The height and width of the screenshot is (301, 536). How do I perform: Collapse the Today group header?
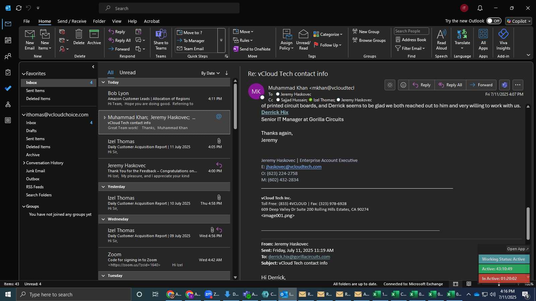click(103, 82)
